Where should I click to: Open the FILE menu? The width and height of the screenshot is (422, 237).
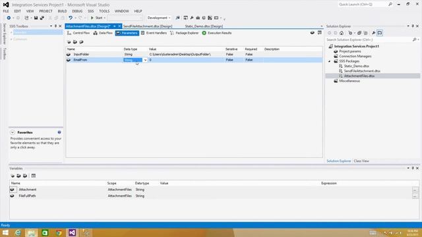6,11
